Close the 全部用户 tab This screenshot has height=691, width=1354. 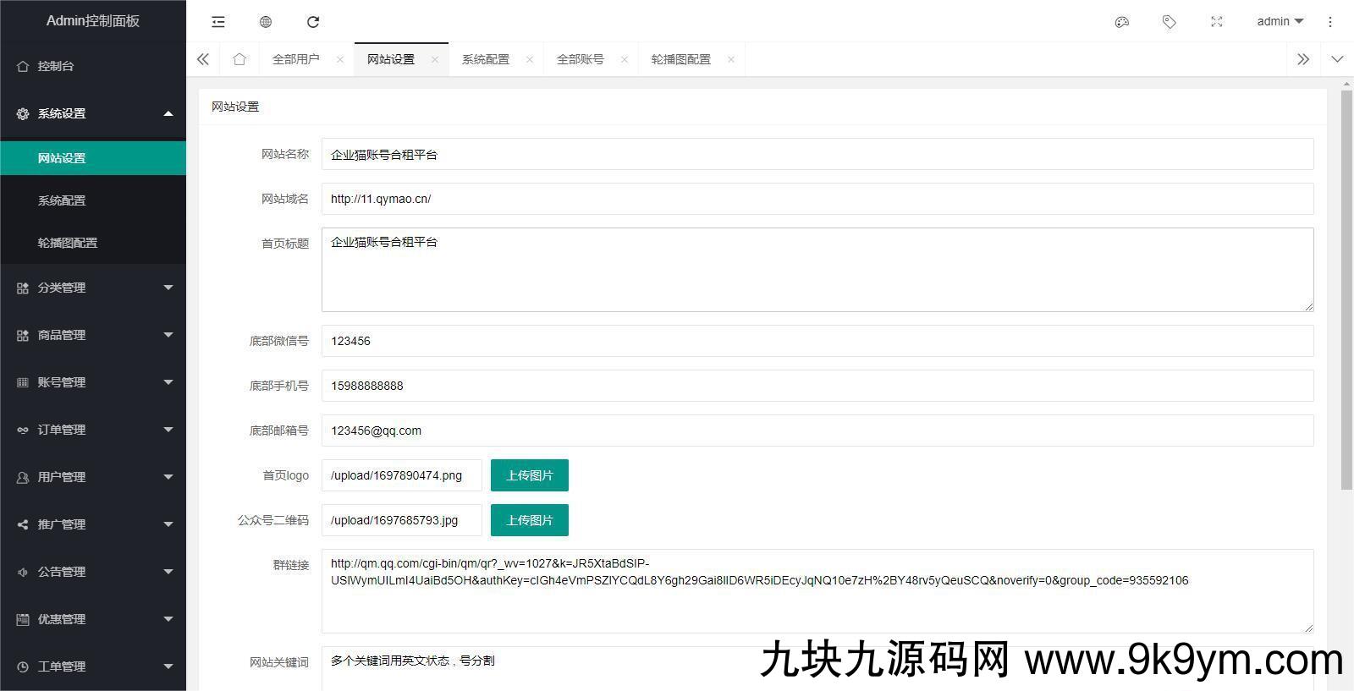coord(340,59)
